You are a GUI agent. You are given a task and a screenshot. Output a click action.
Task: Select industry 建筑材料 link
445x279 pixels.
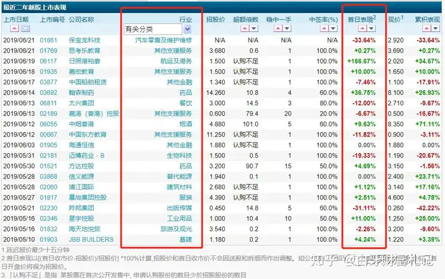tap(179, 187)
